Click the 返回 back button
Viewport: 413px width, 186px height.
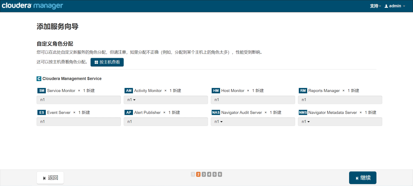[x=50, y=178]
